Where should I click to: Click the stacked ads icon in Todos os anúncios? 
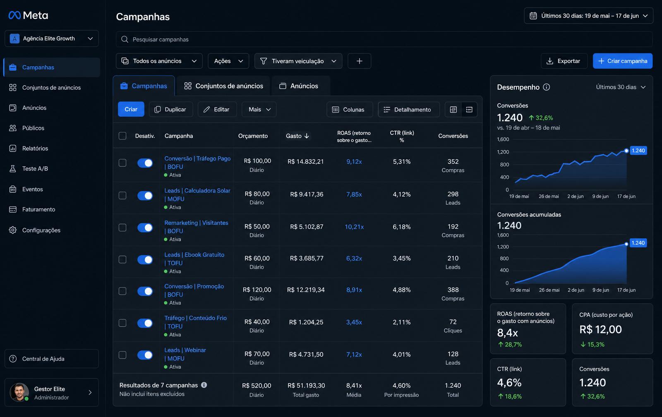pos(125,61)
